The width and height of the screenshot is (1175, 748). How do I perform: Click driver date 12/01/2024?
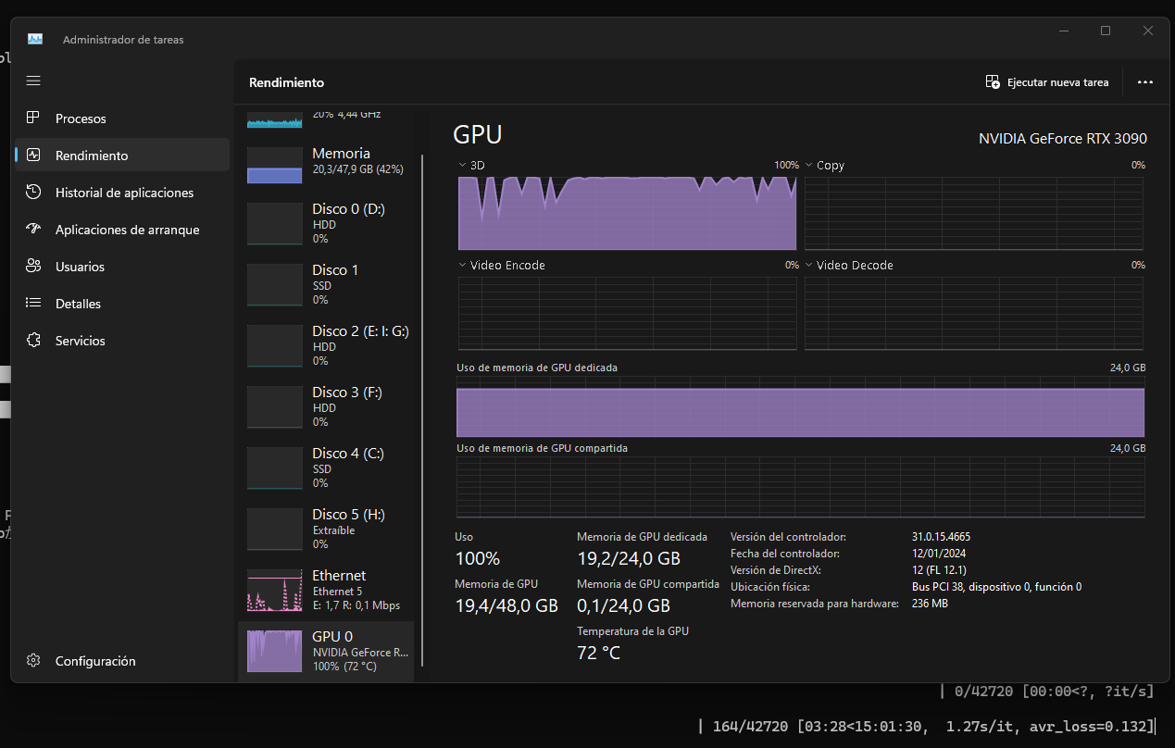(x=940, y=554)
